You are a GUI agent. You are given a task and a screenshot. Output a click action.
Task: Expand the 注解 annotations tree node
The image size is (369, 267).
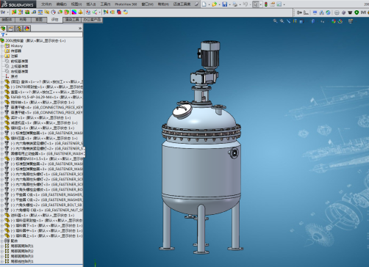[2, 56]
